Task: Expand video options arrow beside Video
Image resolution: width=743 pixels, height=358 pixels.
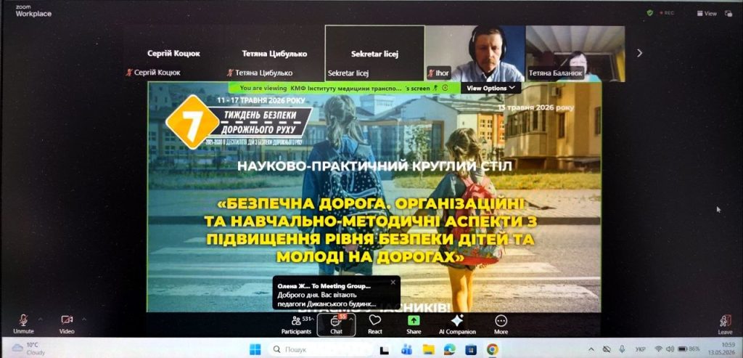Action: [84, 319]
